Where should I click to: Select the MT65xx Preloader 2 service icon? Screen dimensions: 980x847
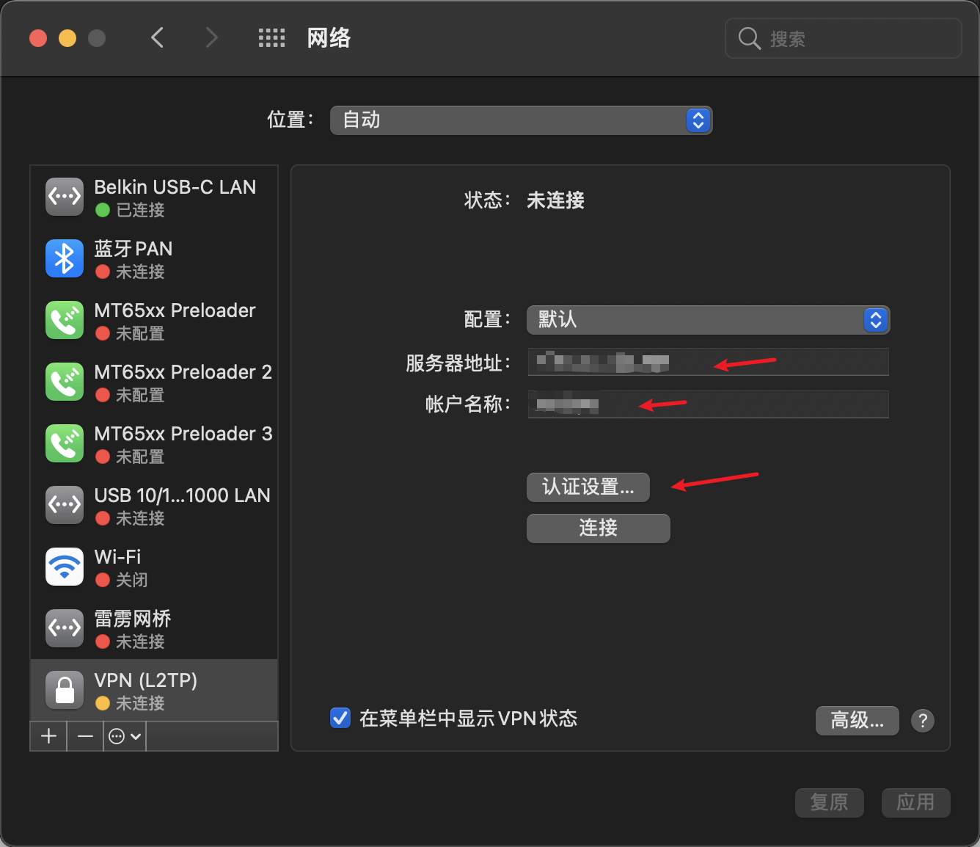64,382
